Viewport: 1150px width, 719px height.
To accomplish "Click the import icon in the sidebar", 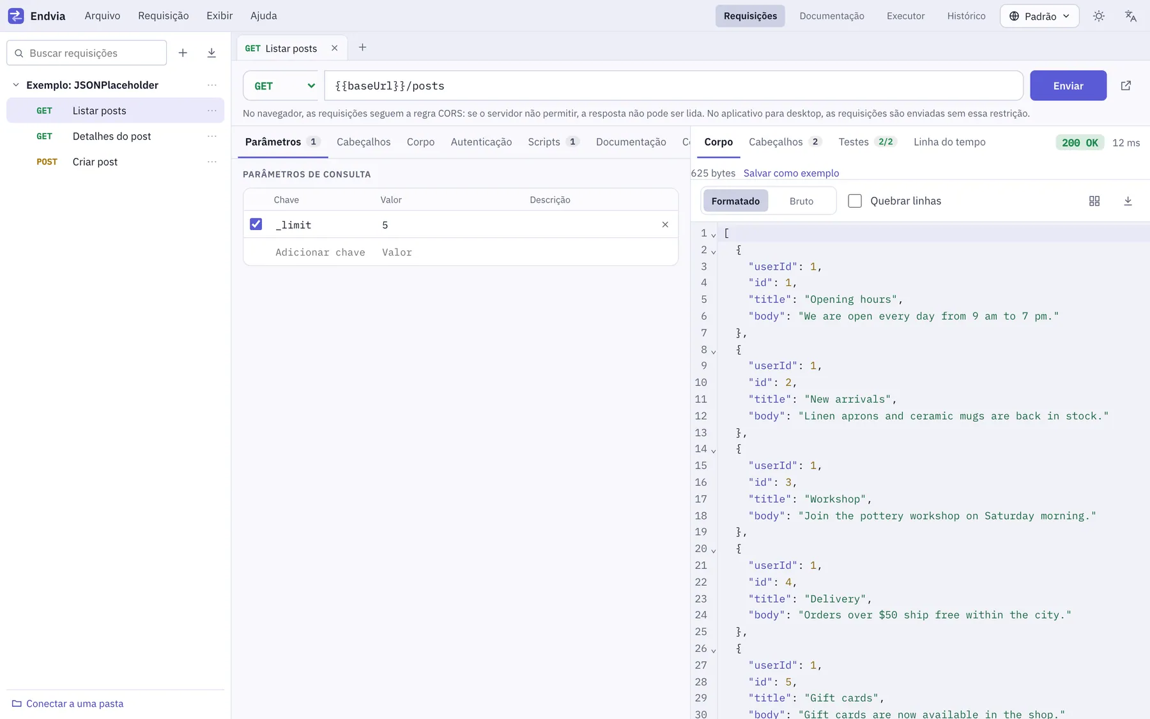I will tap(211, 53).
